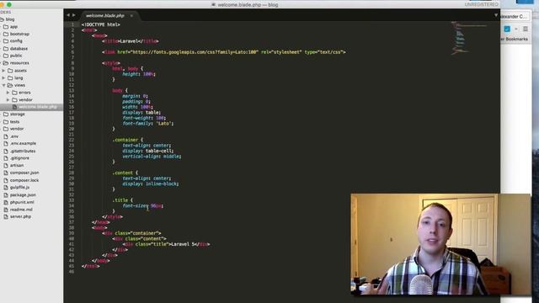
Task: Click line number 46 in the gutter
Action: click(72, 272)
